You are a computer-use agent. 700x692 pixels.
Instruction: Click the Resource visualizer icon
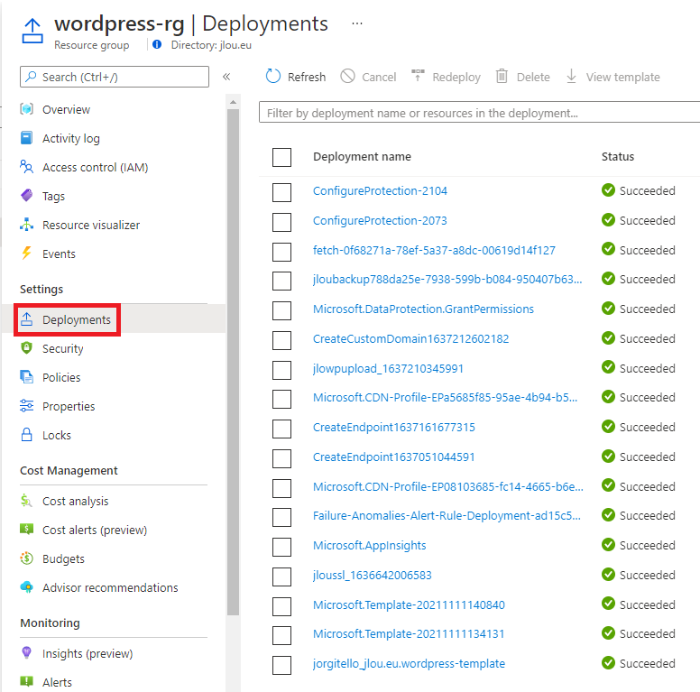[27, 225]
